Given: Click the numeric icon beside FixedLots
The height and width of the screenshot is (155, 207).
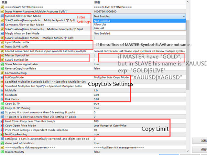Looking at the screenshot, I should pos(2,95).
